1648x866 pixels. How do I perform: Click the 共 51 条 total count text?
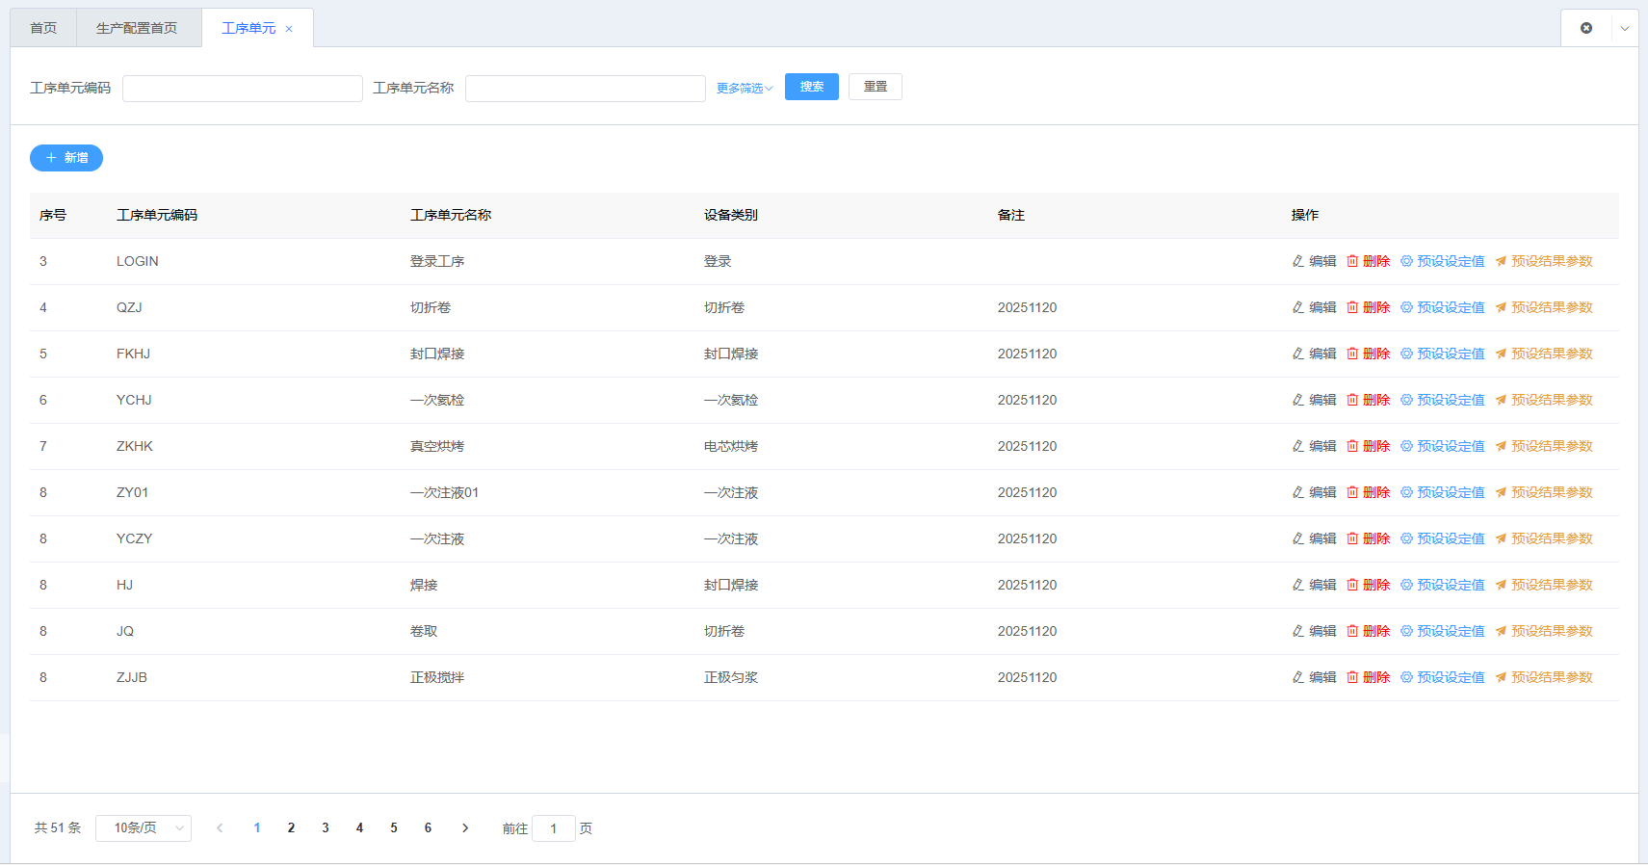click(58, 827)
